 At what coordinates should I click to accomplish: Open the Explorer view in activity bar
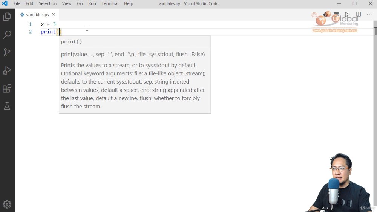[7, 17]
